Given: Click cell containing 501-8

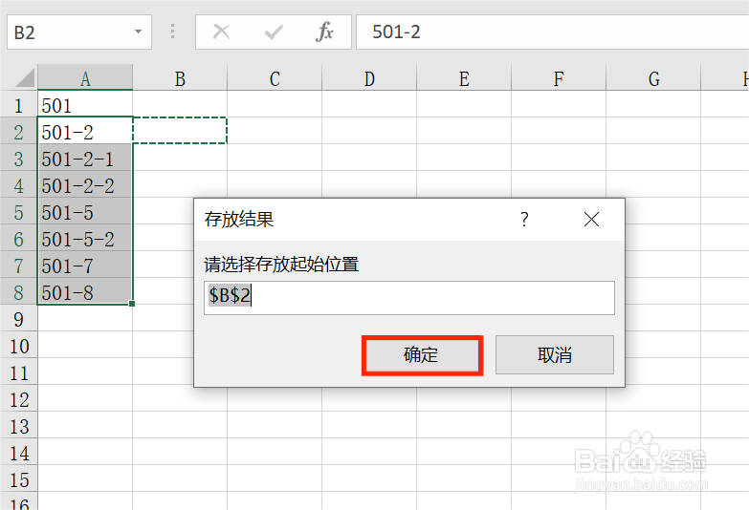Looking at the screenshot, I should click(85, 292).
